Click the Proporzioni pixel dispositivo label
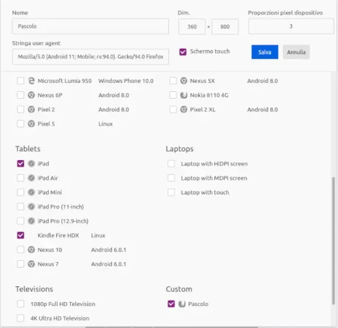The image size is (338, 328). click(x=285, y=13)
